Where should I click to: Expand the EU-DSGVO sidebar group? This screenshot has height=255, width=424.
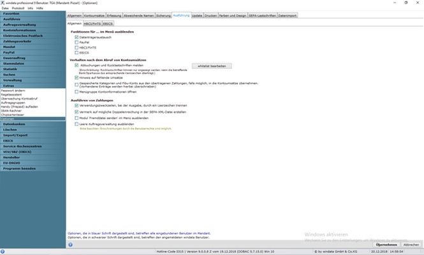pyautogui.click(x=33, y=163)
